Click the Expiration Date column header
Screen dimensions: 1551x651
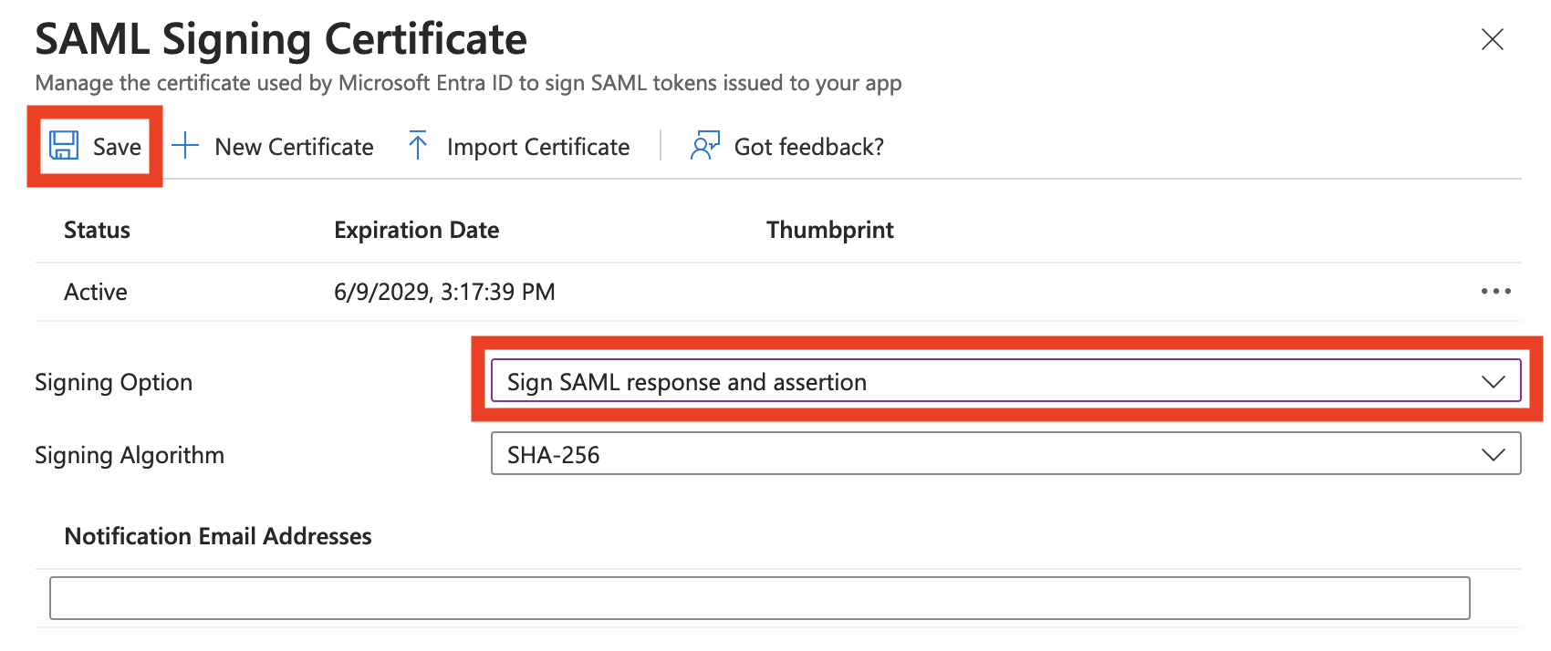416,230
